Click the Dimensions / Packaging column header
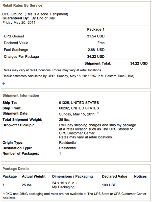Screen dimensions: 152x202 (72, 176)
